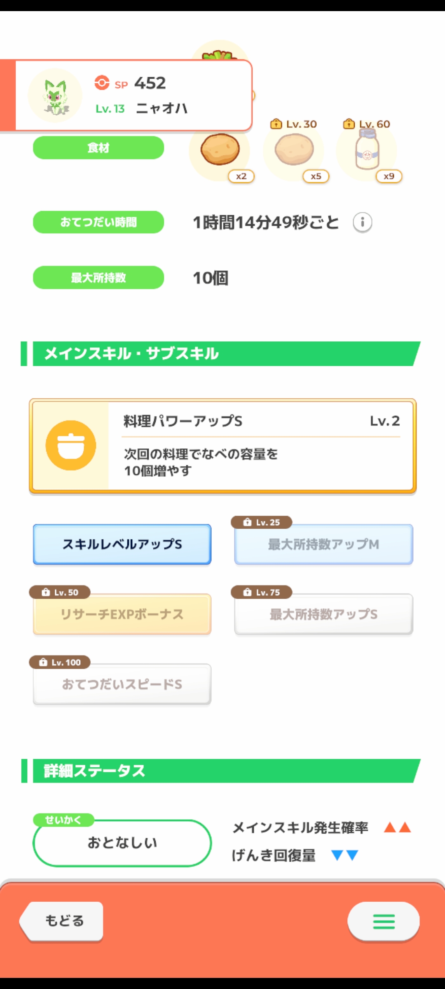Viewport: 445px width, 989px height.
Task: Tap the cooking pot main skill icon
Action: pyautogui.click(x=71, y=445)
